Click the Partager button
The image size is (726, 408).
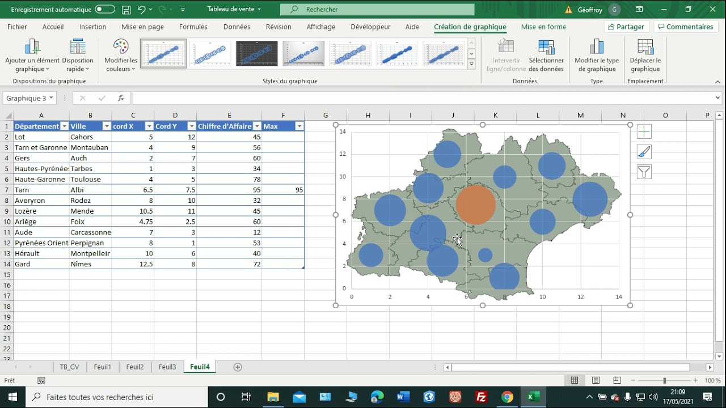(626, 27)
